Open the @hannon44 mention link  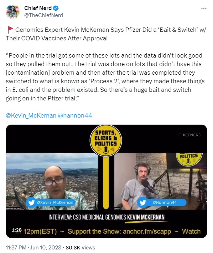(75, 115)
